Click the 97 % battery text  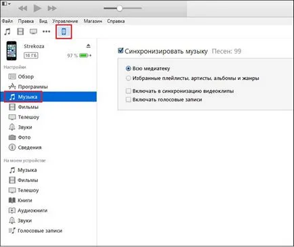point(72,55)
